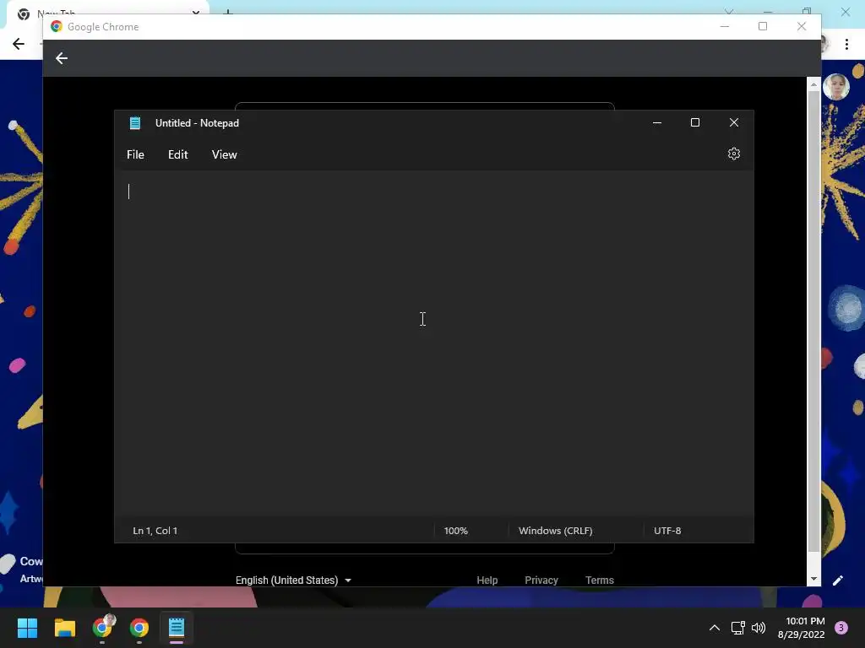This screenshot has width=865, height=648.
Task: Minimize the Google Chrome popup window
Action: [725, 26]
